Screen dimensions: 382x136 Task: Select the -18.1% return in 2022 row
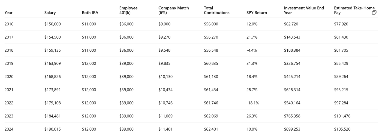click(253, 103)
